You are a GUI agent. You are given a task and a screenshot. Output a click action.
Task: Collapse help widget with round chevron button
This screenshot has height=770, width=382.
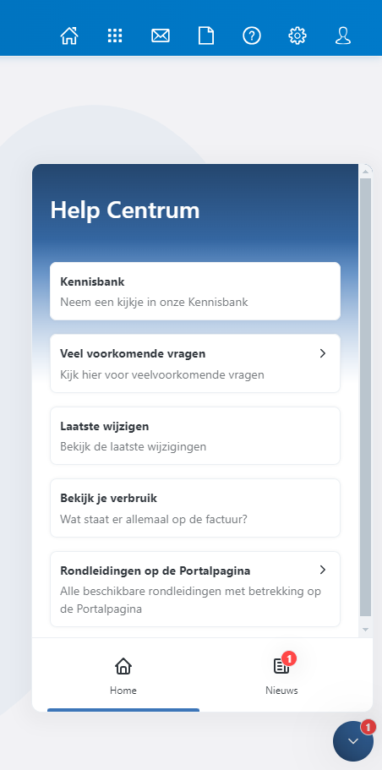(353, 741)
